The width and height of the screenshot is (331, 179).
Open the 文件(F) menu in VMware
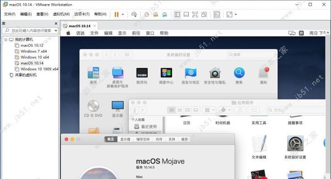pyautogui.click(x=10, y=14)
